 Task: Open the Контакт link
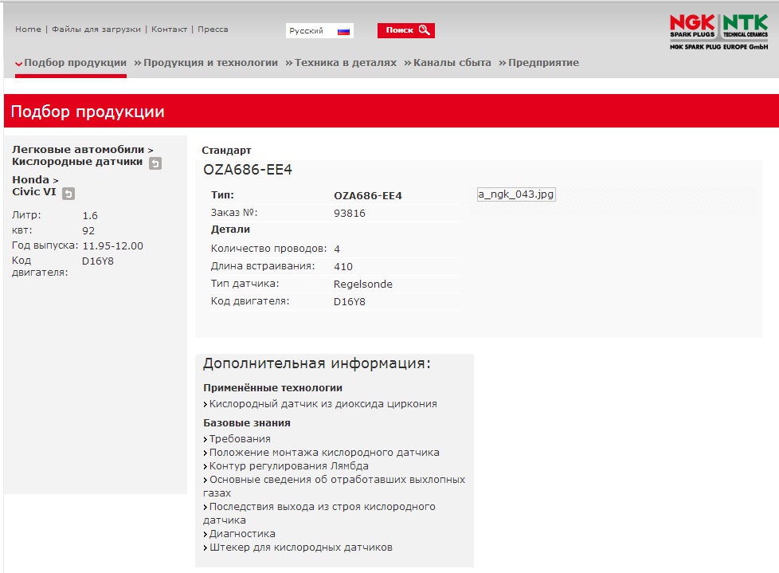pos(170,29)
